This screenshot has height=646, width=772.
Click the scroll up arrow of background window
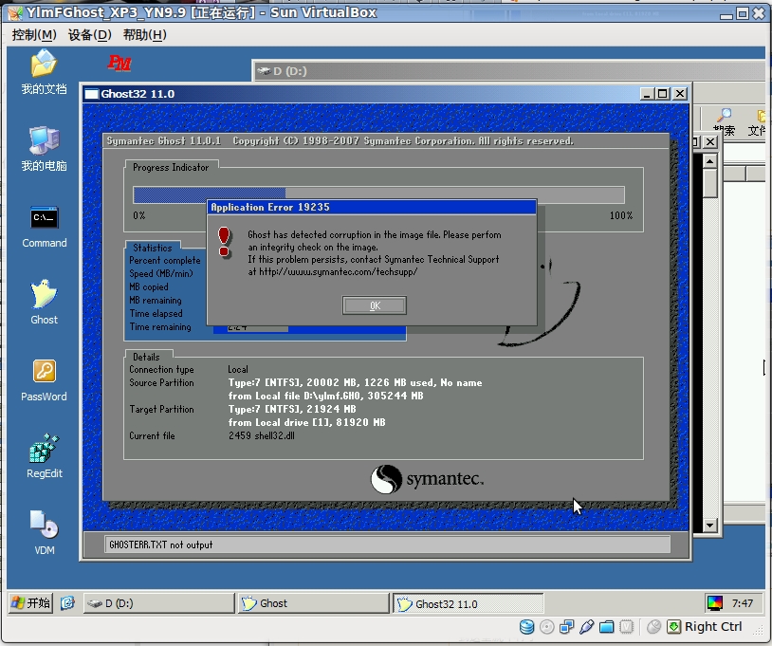click(x=709, y=161)
